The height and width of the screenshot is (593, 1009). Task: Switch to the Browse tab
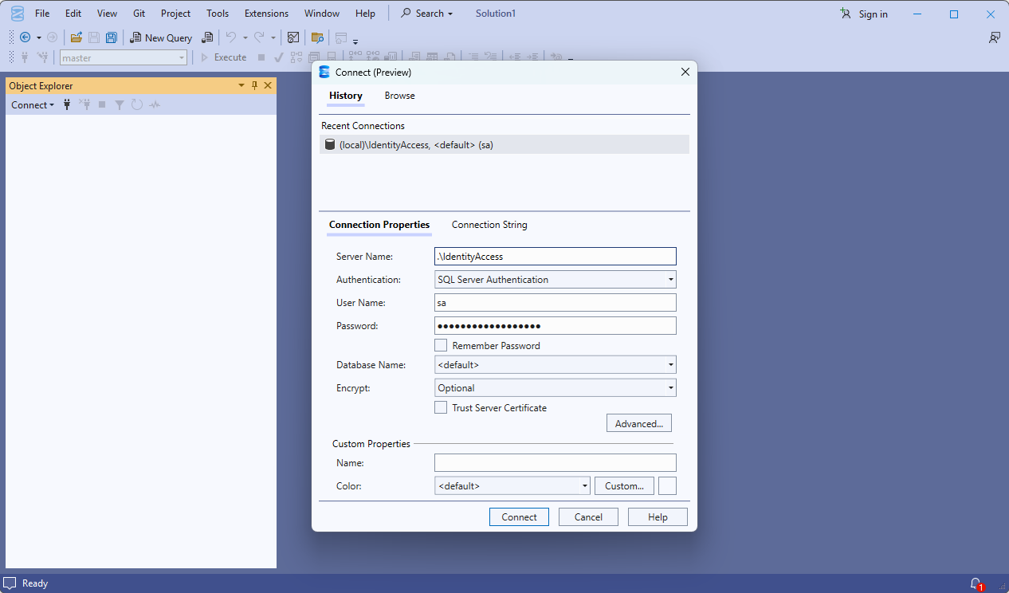pyautogui.click(x=399, y=96)
